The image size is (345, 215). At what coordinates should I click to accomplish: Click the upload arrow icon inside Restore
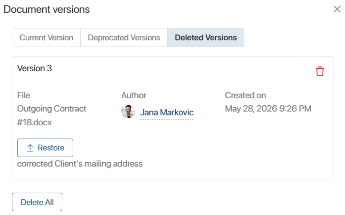click(30, 148)
